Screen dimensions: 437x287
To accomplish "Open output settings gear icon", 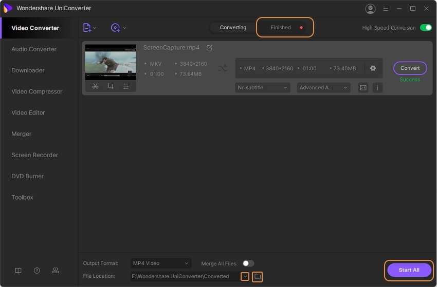I will pyautogui.click(x=373, y=68).
